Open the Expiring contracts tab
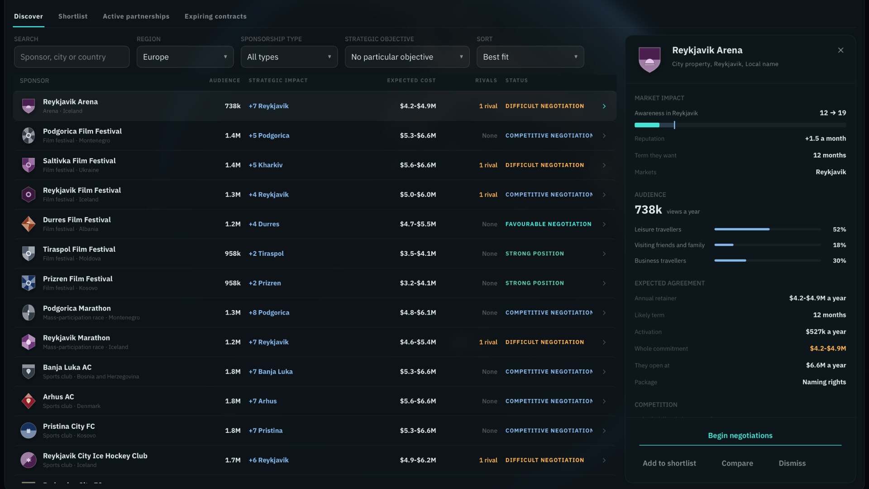The height and width of the screenshot is (489, 869). 215,16
